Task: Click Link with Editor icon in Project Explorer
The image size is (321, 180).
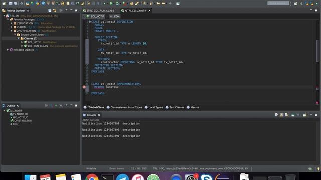Action: (55, 10)
